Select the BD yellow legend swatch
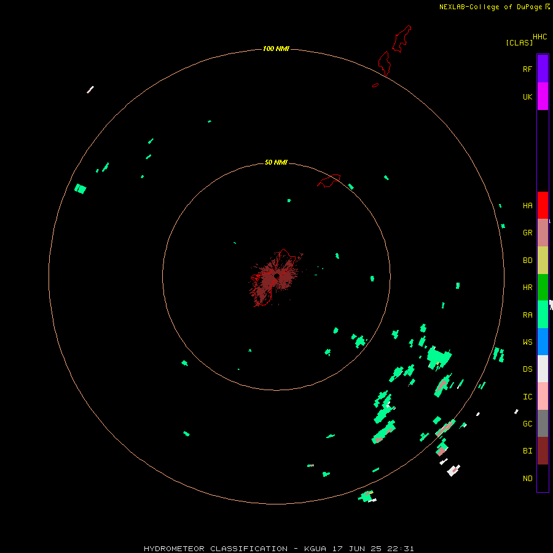This screenshot has width=553, height=553. [543, 261]
